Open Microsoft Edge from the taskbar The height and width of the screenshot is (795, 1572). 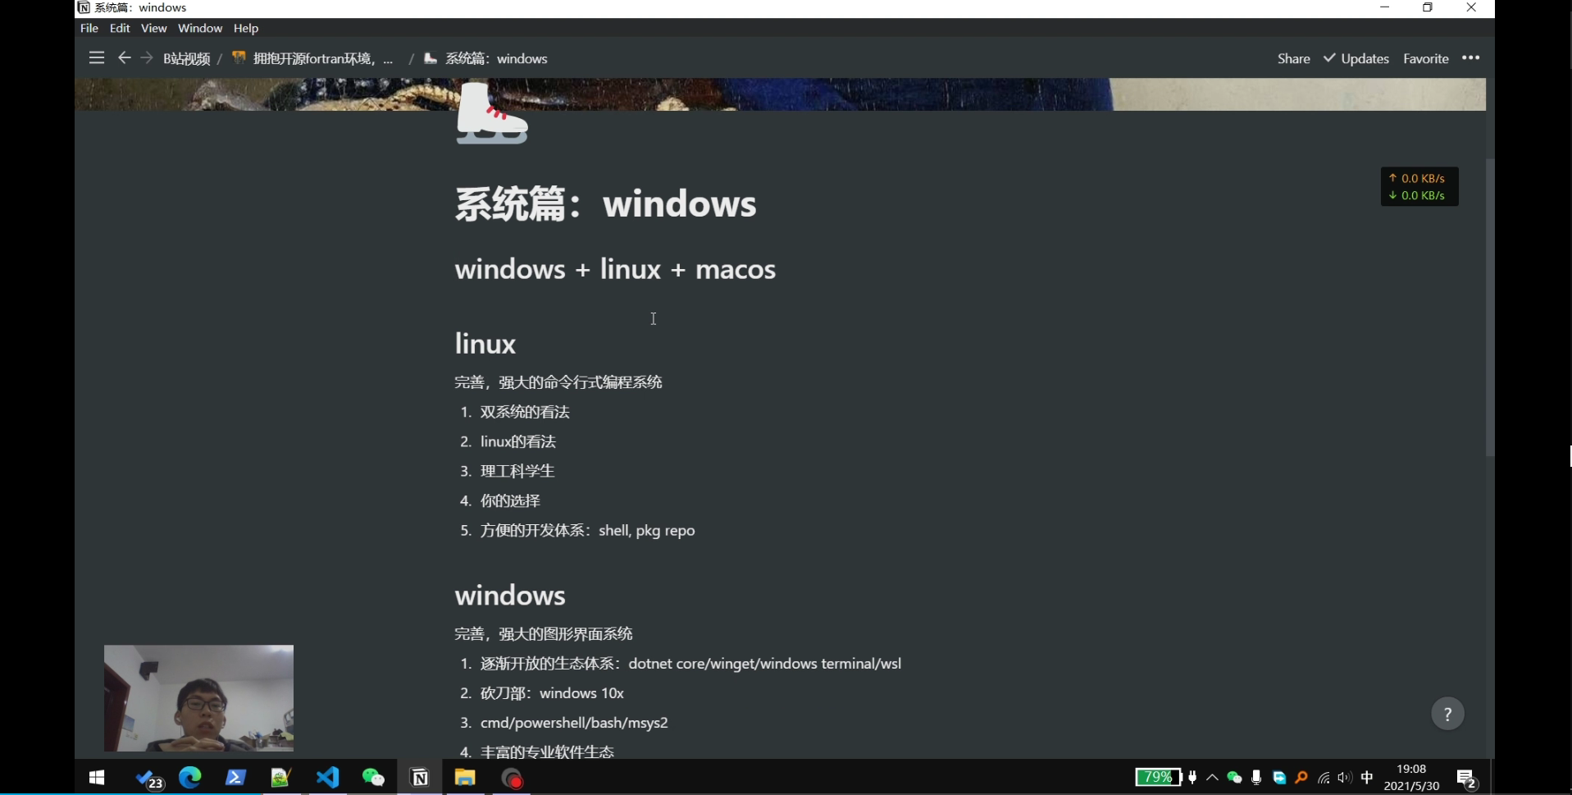coord(190,778)
